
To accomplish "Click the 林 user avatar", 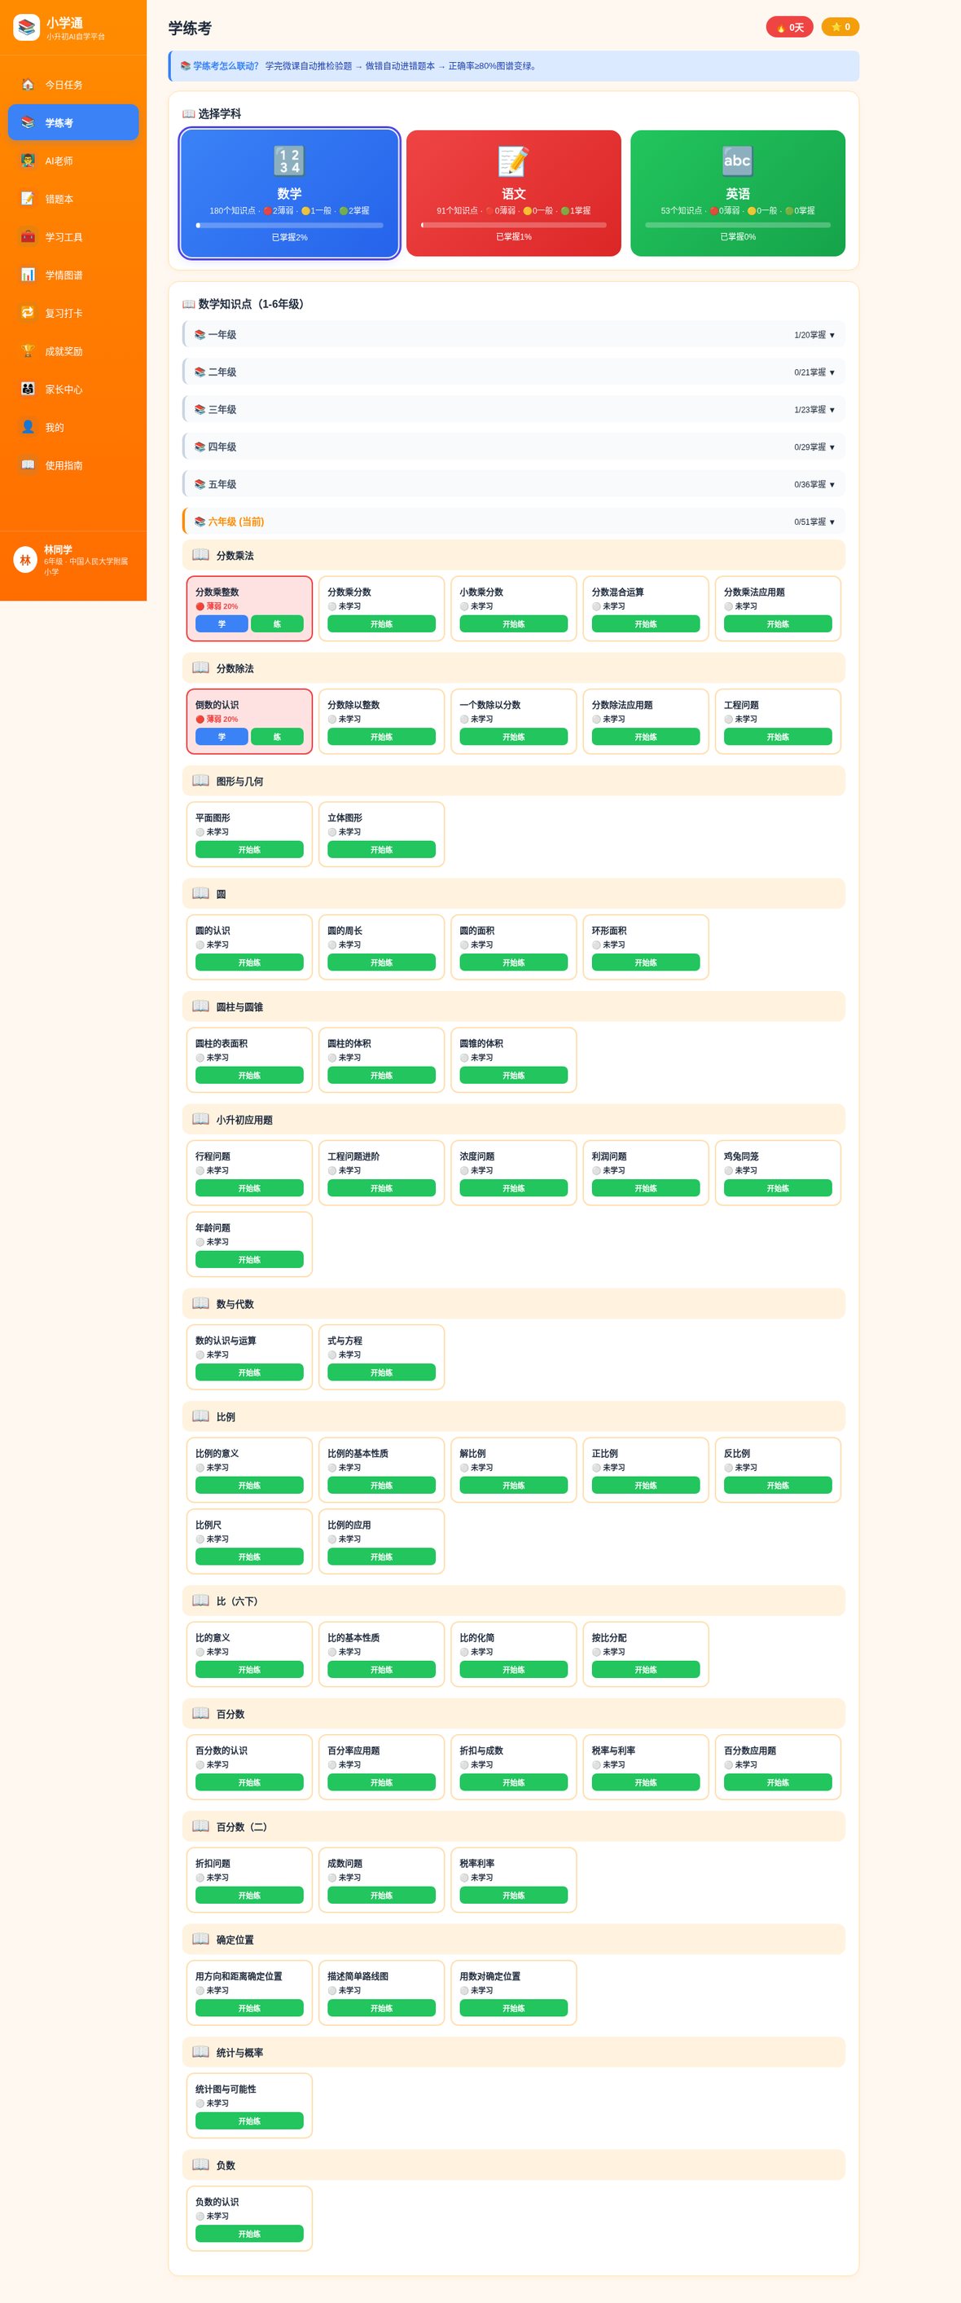I will click(x=25, y=560).
